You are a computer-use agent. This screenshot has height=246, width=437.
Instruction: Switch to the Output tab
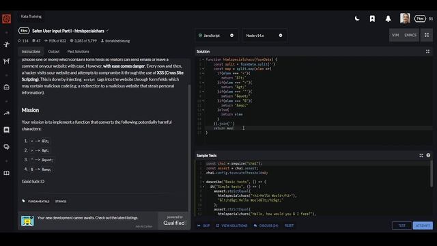coord(54,52)
